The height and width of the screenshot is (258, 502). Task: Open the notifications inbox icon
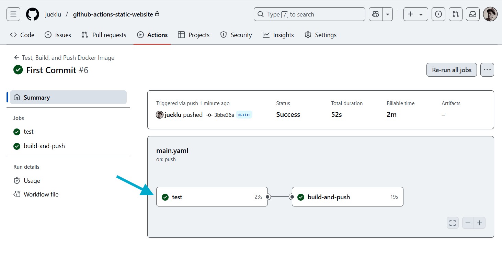point(473,14)
